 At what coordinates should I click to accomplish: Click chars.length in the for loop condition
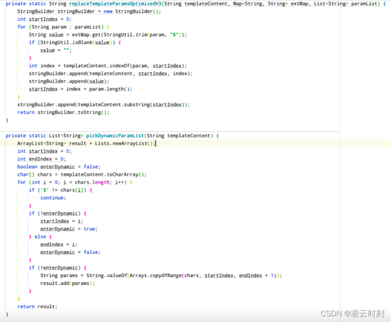(x=92, y=182)
